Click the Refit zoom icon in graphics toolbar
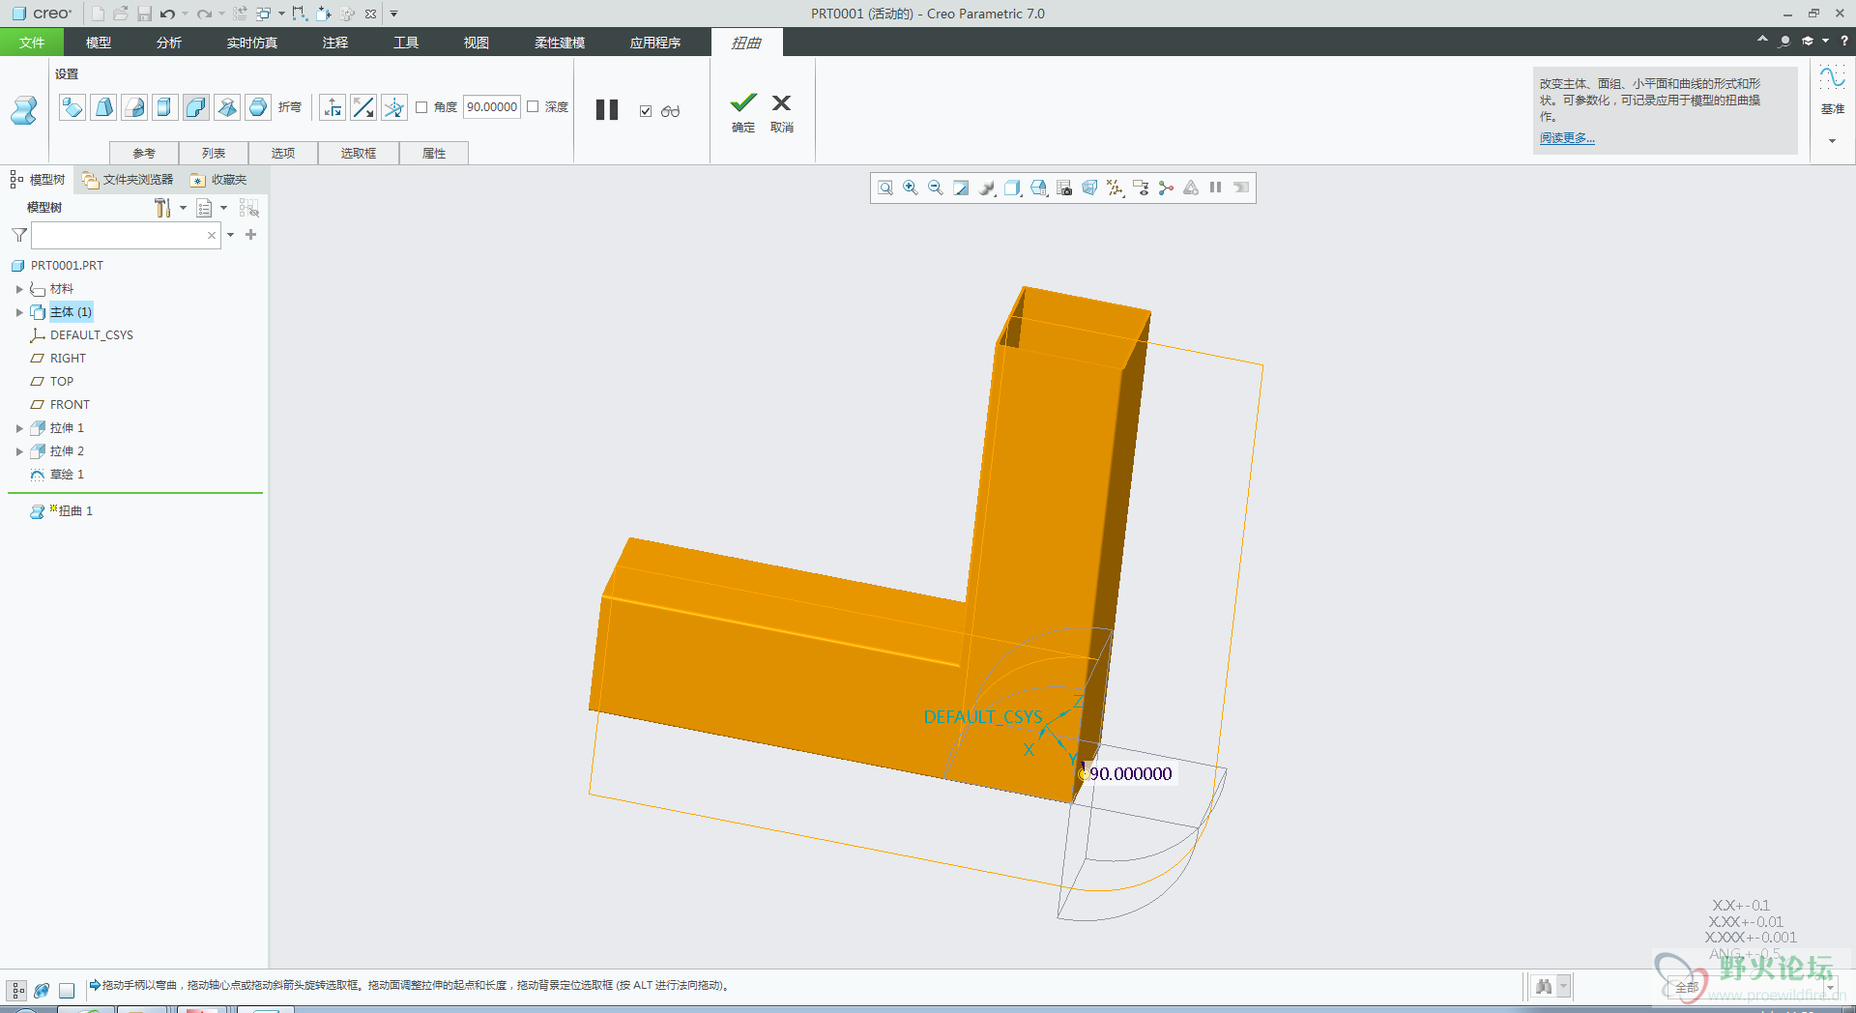The width and height of the screenshot is (1856, 1013). (885, 188)
